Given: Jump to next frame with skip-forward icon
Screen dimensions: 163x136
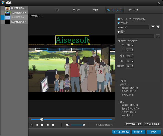Looking at the screenshot, I should [x=53, y=125].
